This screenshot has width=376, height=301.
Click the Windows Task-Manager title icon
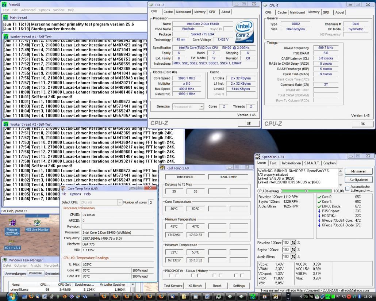(5, 260)
